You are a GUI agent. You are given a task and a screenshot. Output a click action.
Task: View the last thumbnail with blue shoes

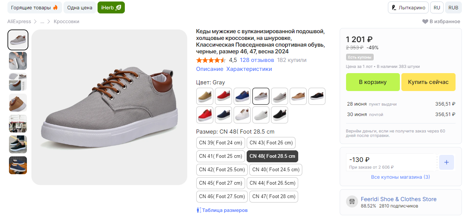tap(18, 165)
